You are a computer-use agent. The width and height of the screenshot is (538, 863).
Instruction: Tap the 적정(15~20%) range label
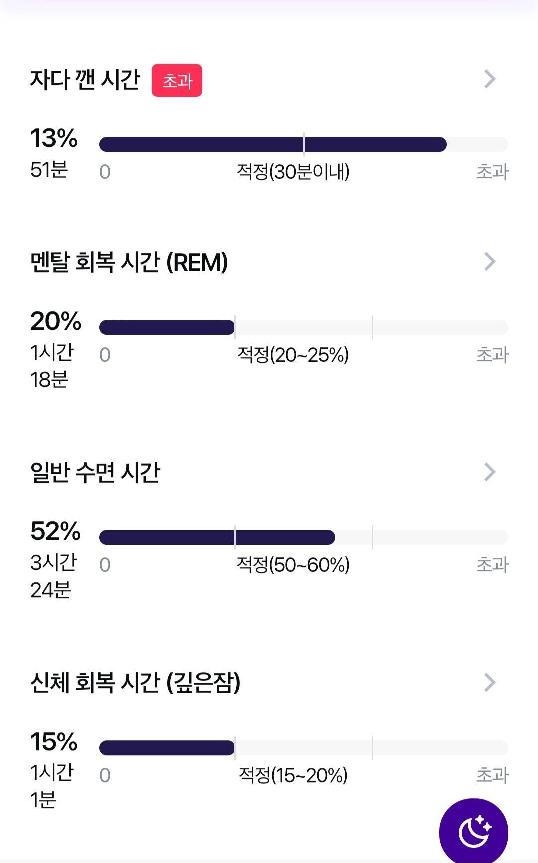pos(293,775)
